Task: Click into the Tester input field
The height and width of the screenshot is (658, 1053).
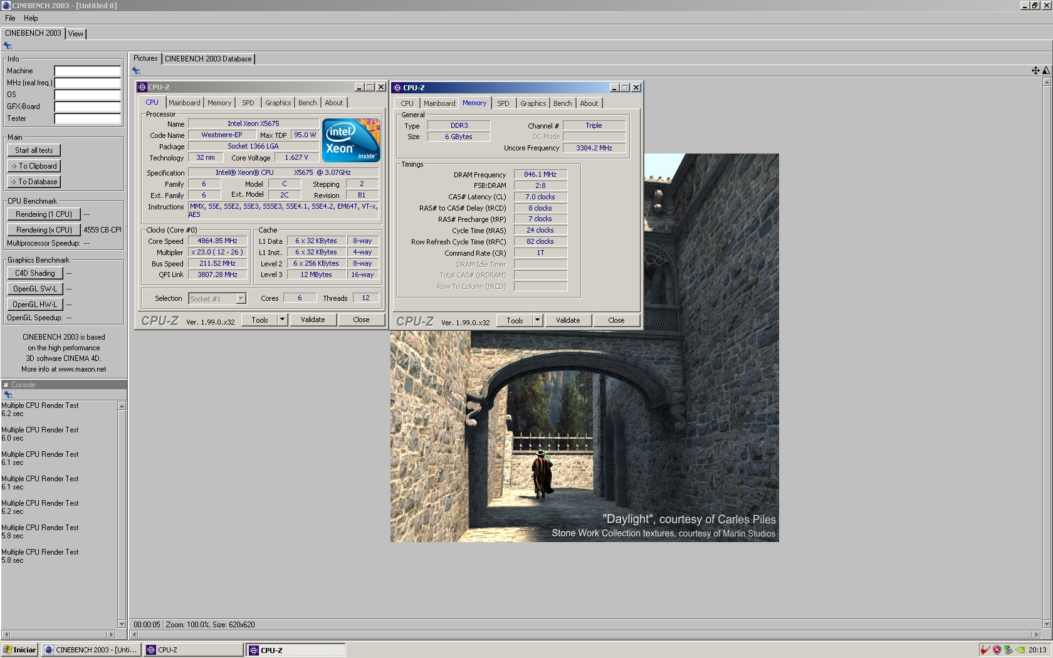Action: click(88, 118)
